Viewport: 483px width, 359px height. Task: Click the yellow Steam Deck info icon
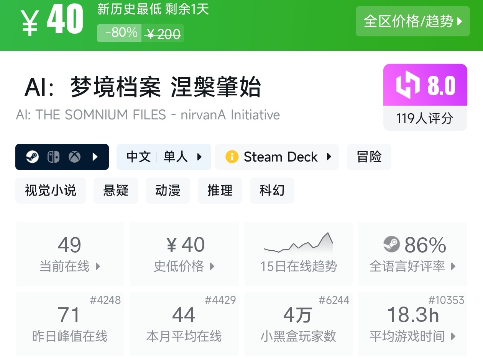(232, 157)
